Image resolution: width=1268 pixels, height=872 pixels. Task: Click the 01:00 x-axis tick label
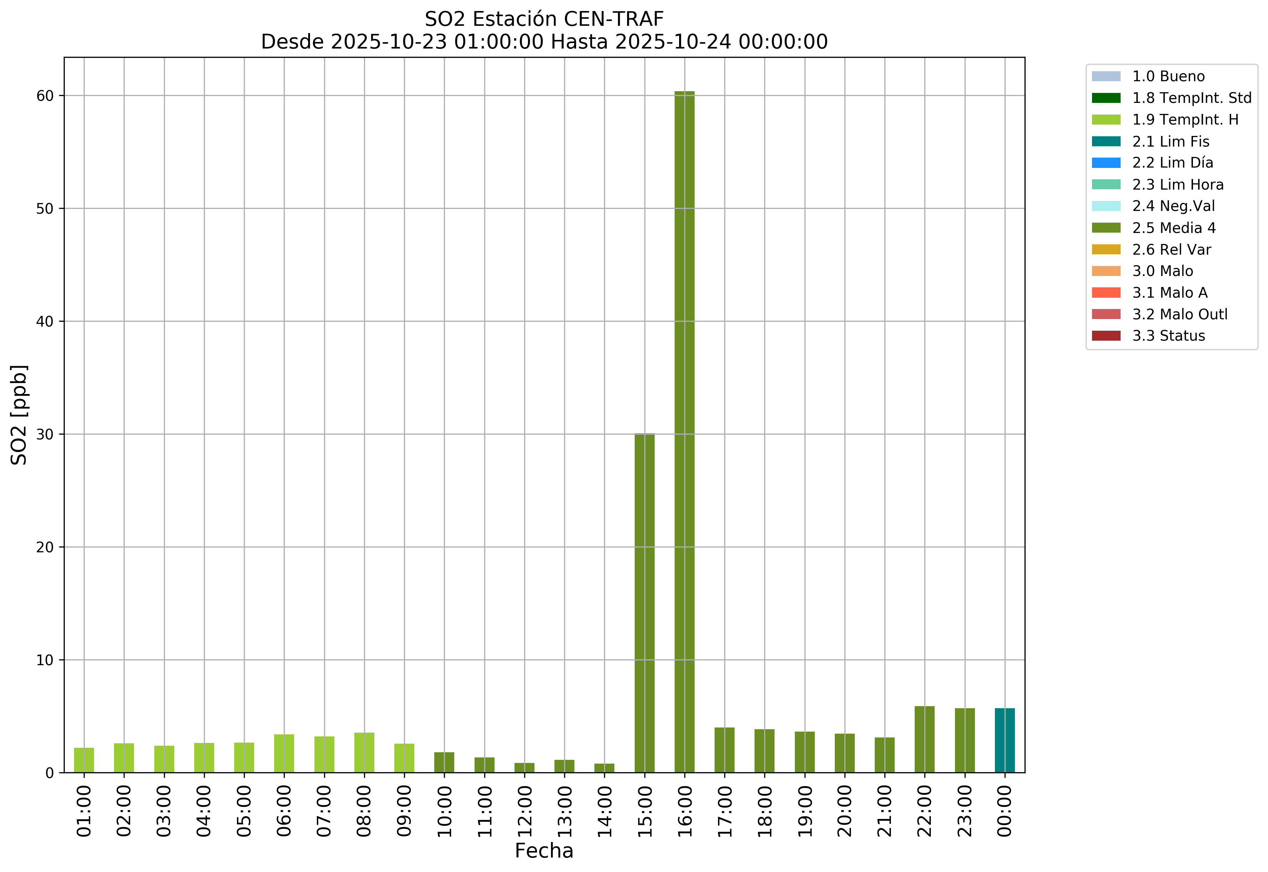[84, 811]
